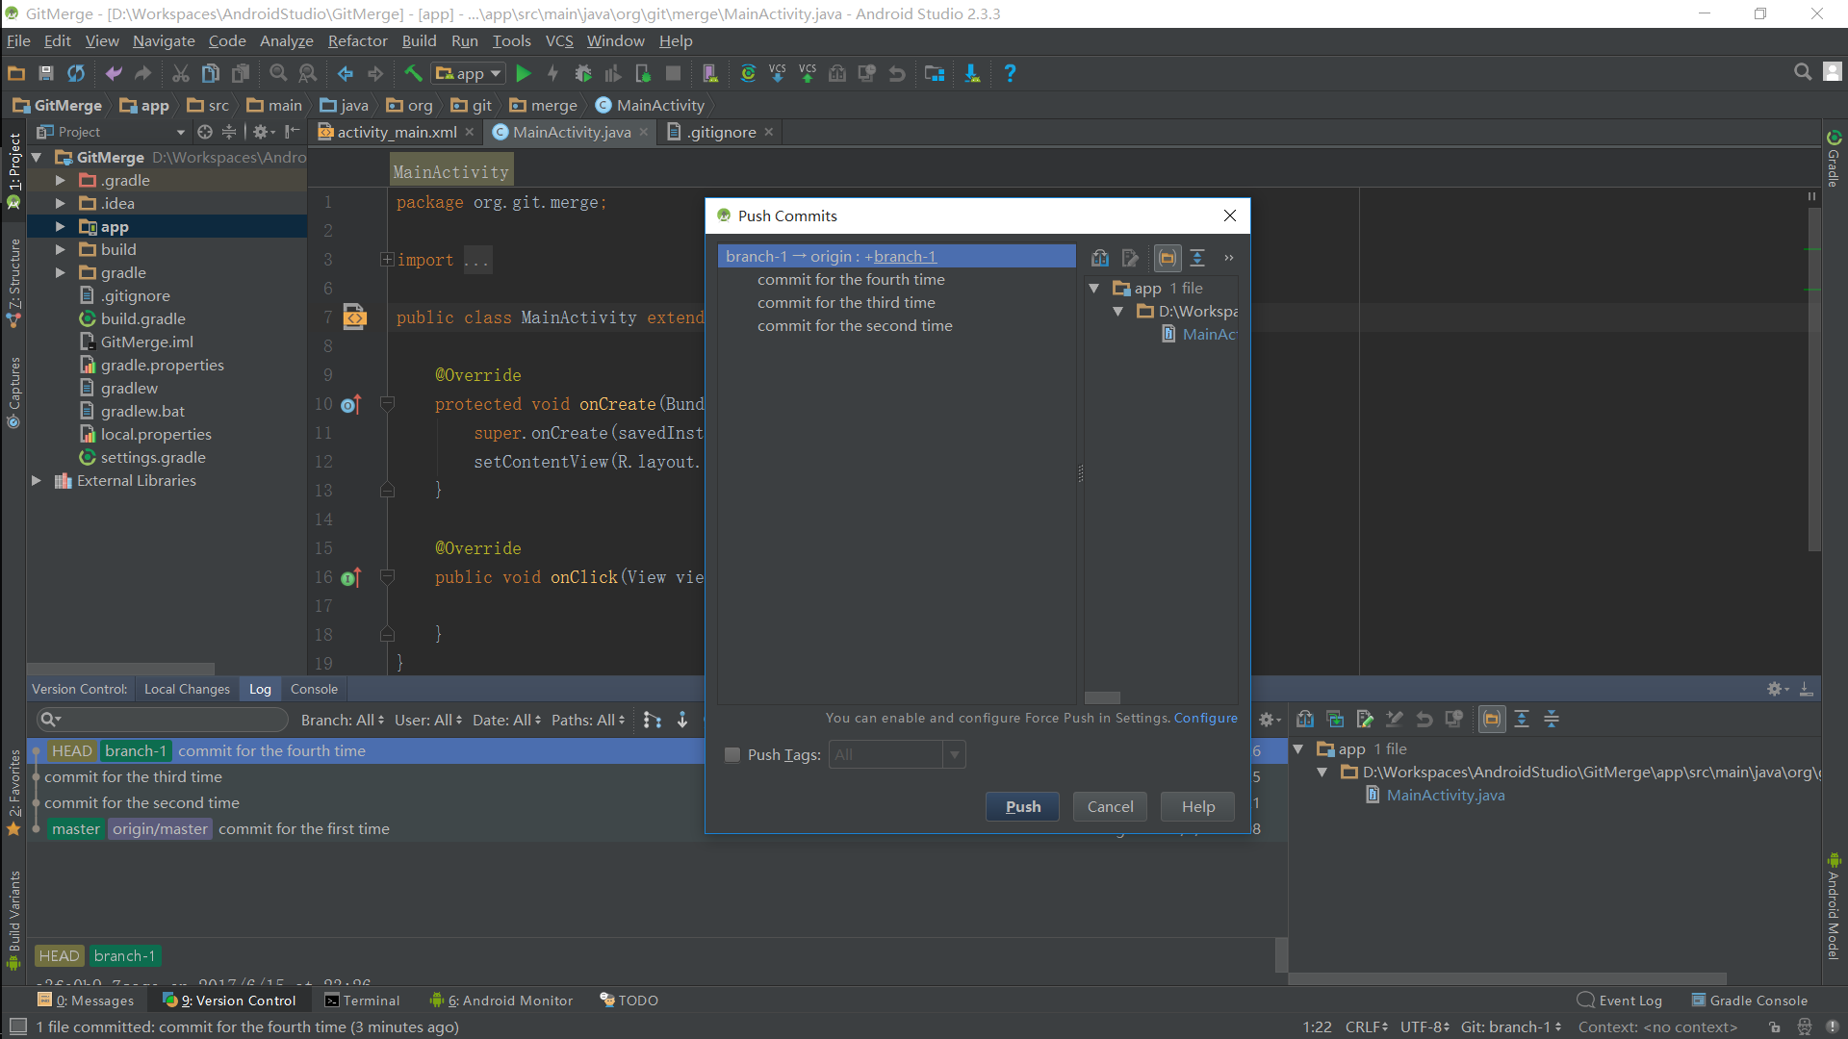Click the Synchronize toolbar icon

pyautogui.click(x=76, y=73)
